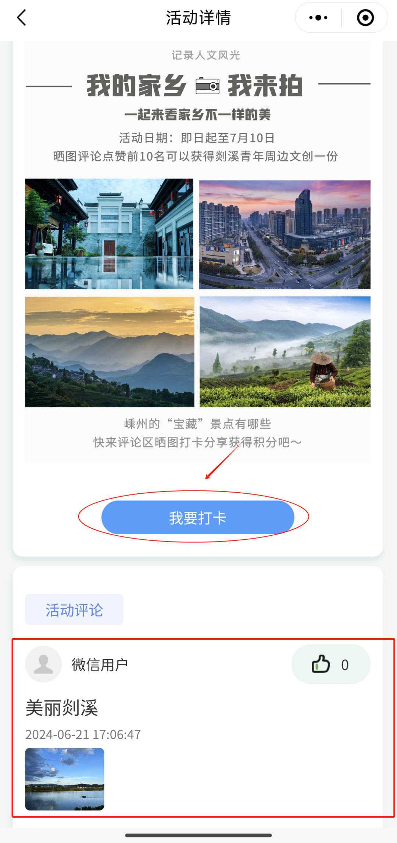397x843 pixels.
Task: Tap the 活动详情 page title
Action: click(198, 18)
